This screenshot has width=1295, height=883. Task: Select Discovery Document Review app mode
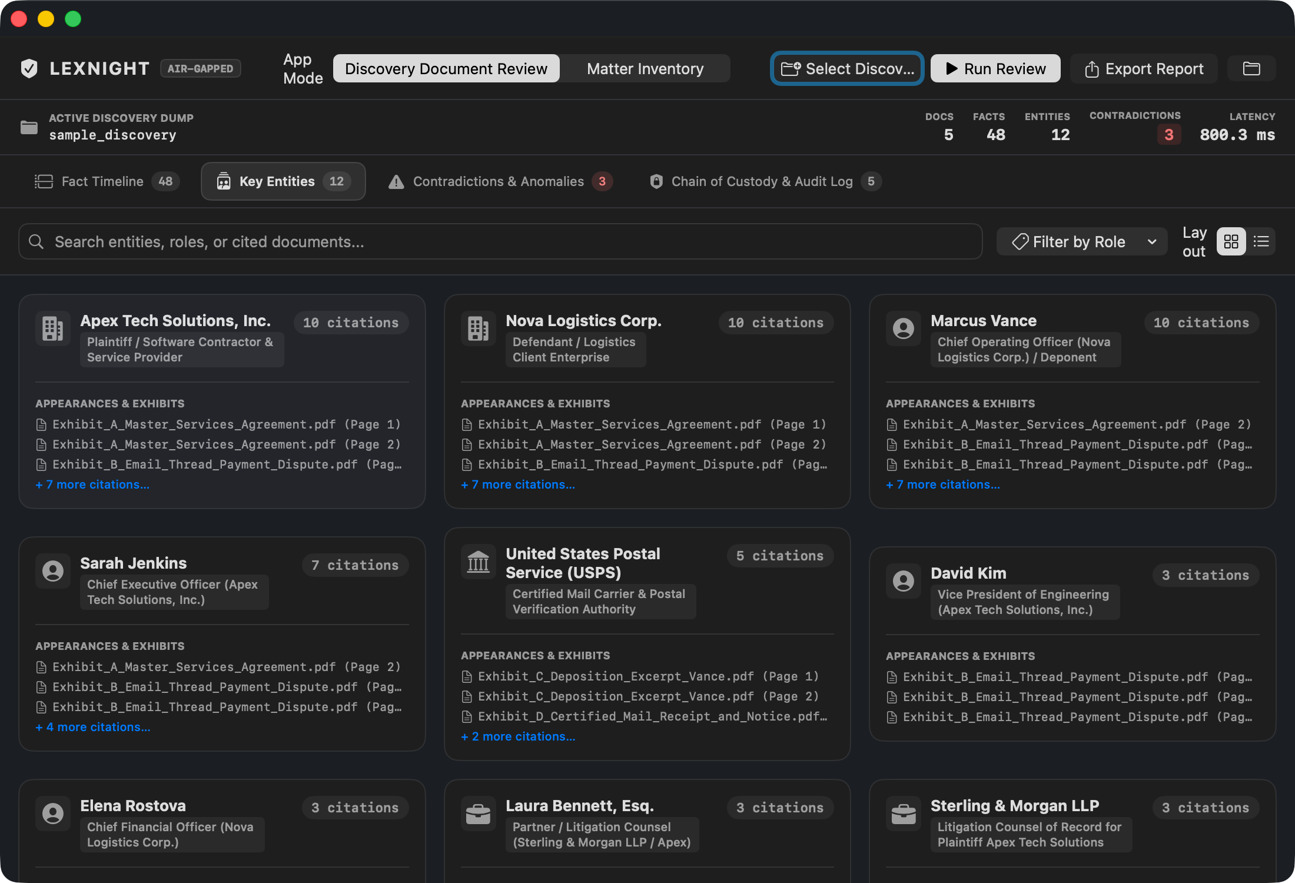pos(446,69)
